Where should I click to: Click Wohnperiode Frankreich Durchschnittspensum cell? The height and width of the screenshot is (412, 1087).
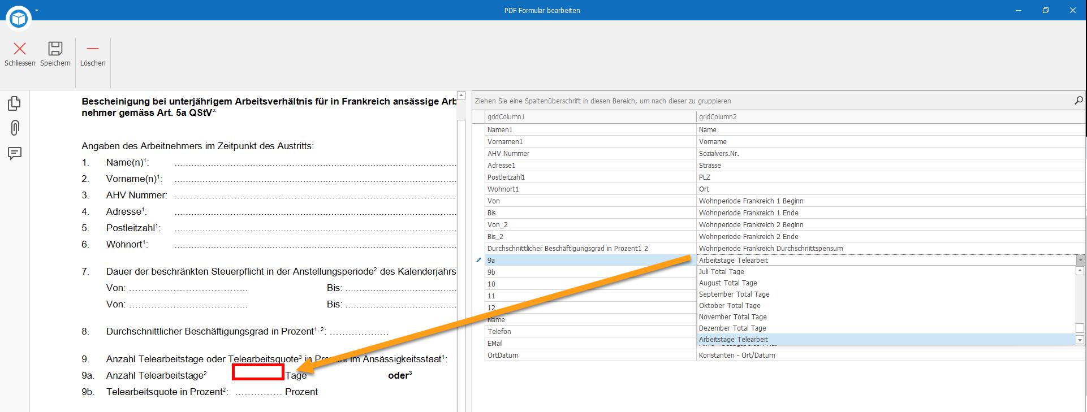891,249
